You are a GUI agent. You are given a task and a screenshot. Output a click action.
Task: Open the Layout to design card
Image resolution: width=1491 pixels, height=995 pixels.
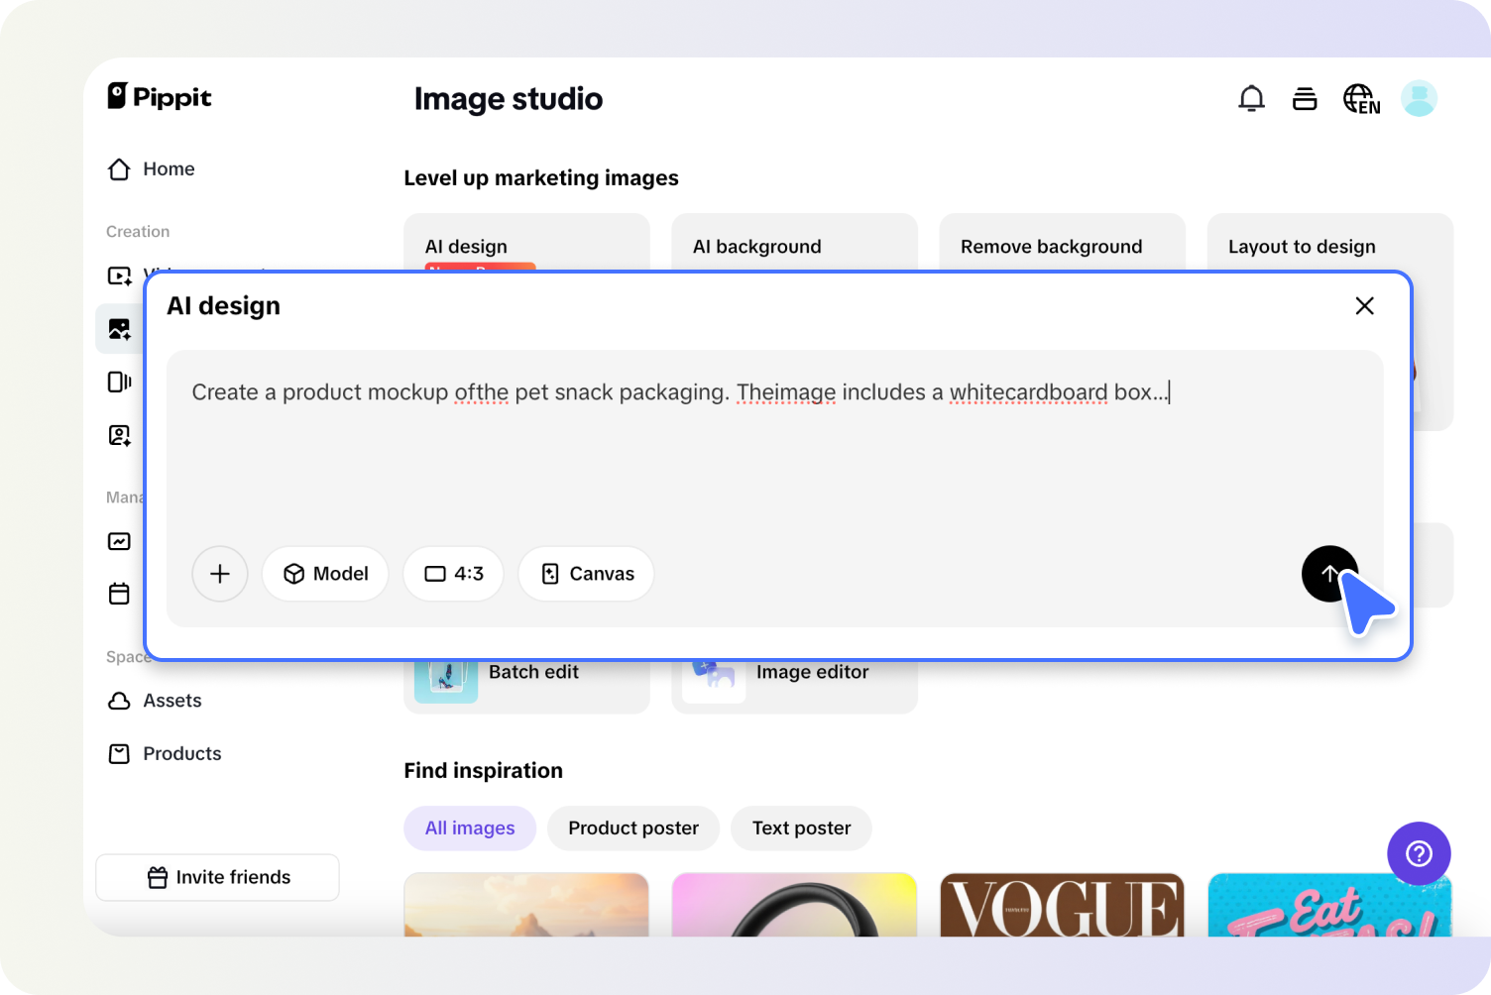[1329, 243]
